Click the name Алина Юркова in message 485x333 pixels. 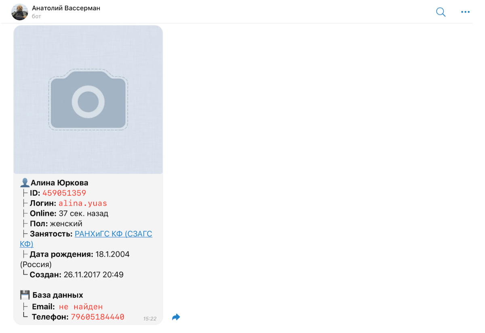pos(59,183)
